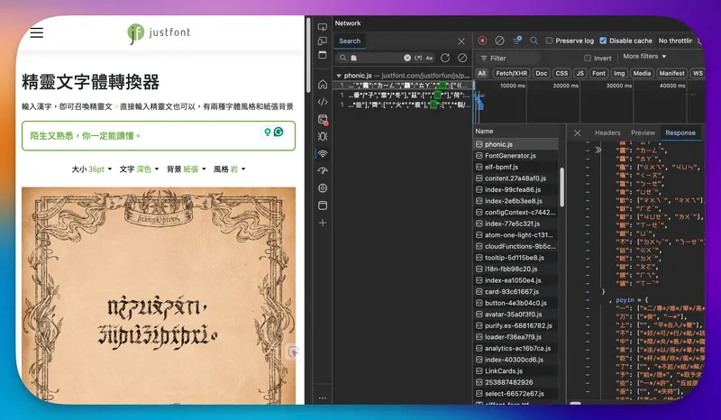Open the 背景 紙張 background dropdown

[187, 169]
